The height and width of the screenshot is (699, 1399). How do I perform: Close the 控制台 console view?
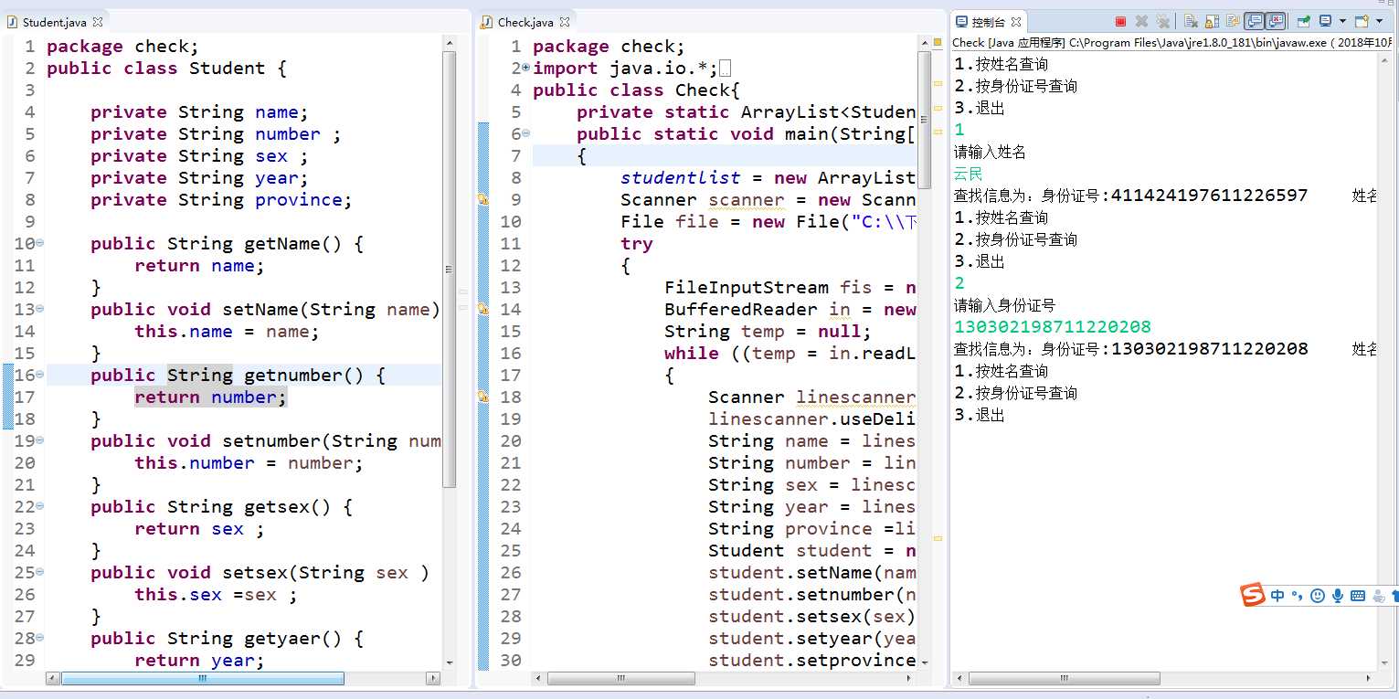tap(1016, 22)
